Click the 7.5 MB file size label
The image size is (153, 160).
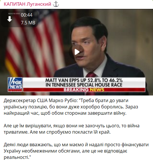(28, 23)
